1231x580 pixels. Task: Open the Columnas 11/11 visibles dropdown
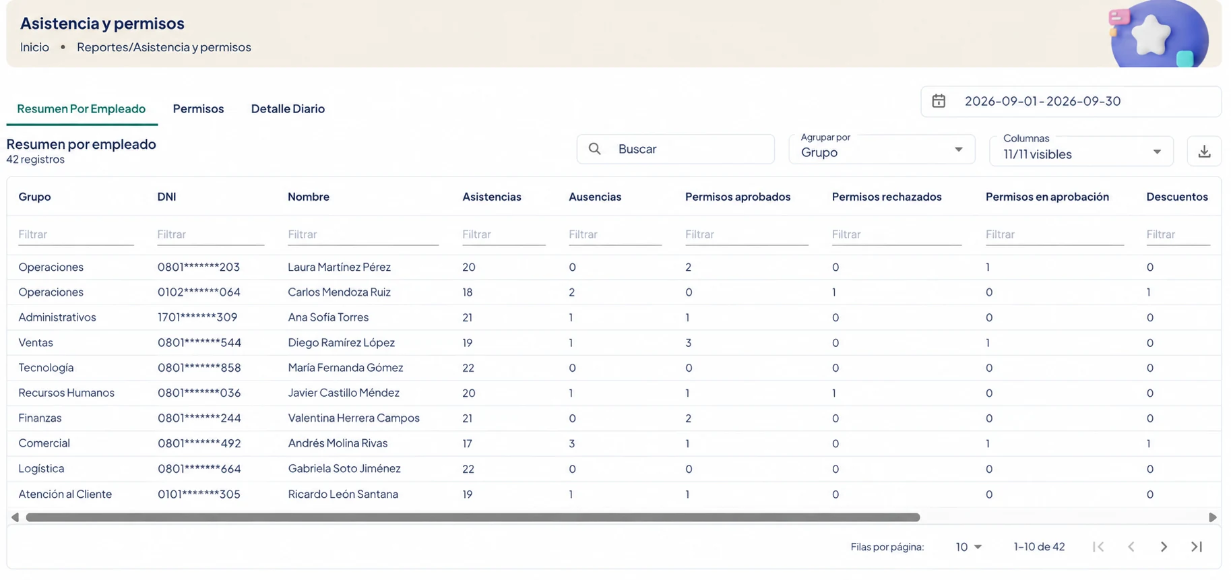point(1081,151)
